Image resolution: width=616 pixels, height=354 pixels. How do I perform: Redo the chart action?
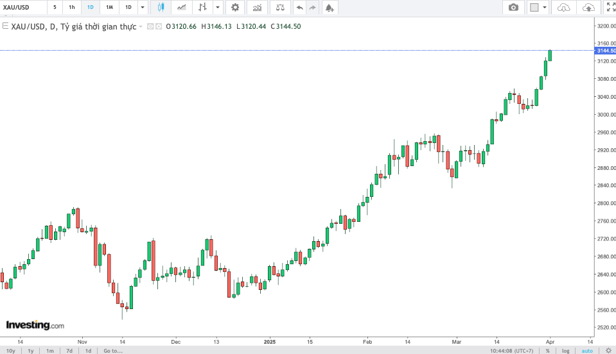click(x=312, y=8)
